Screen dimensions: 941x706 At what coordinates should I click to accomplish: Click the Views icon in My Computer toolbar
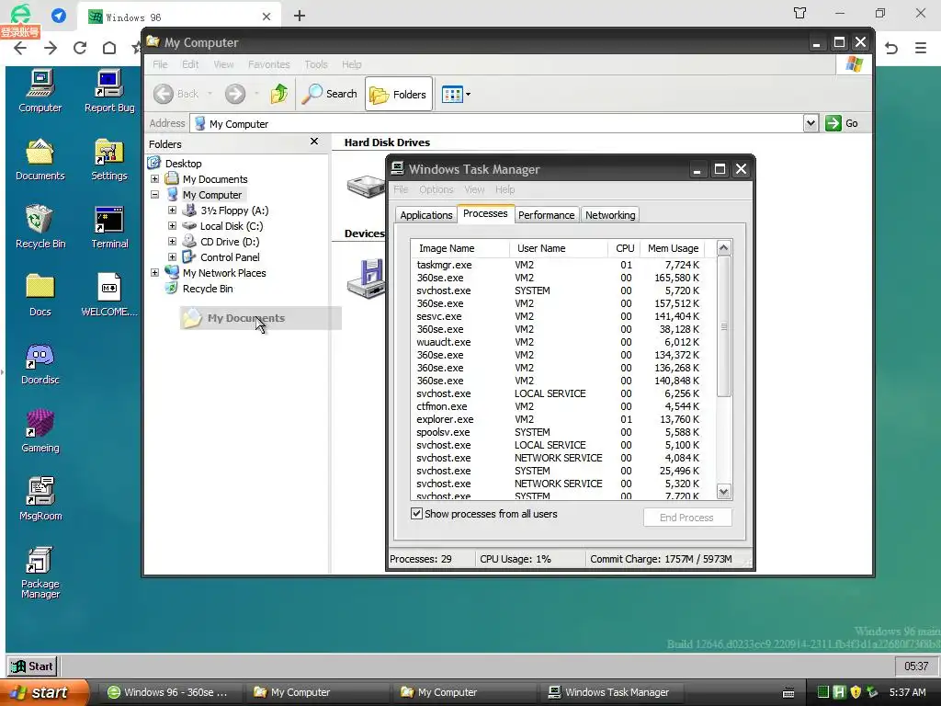coord(452,95)
